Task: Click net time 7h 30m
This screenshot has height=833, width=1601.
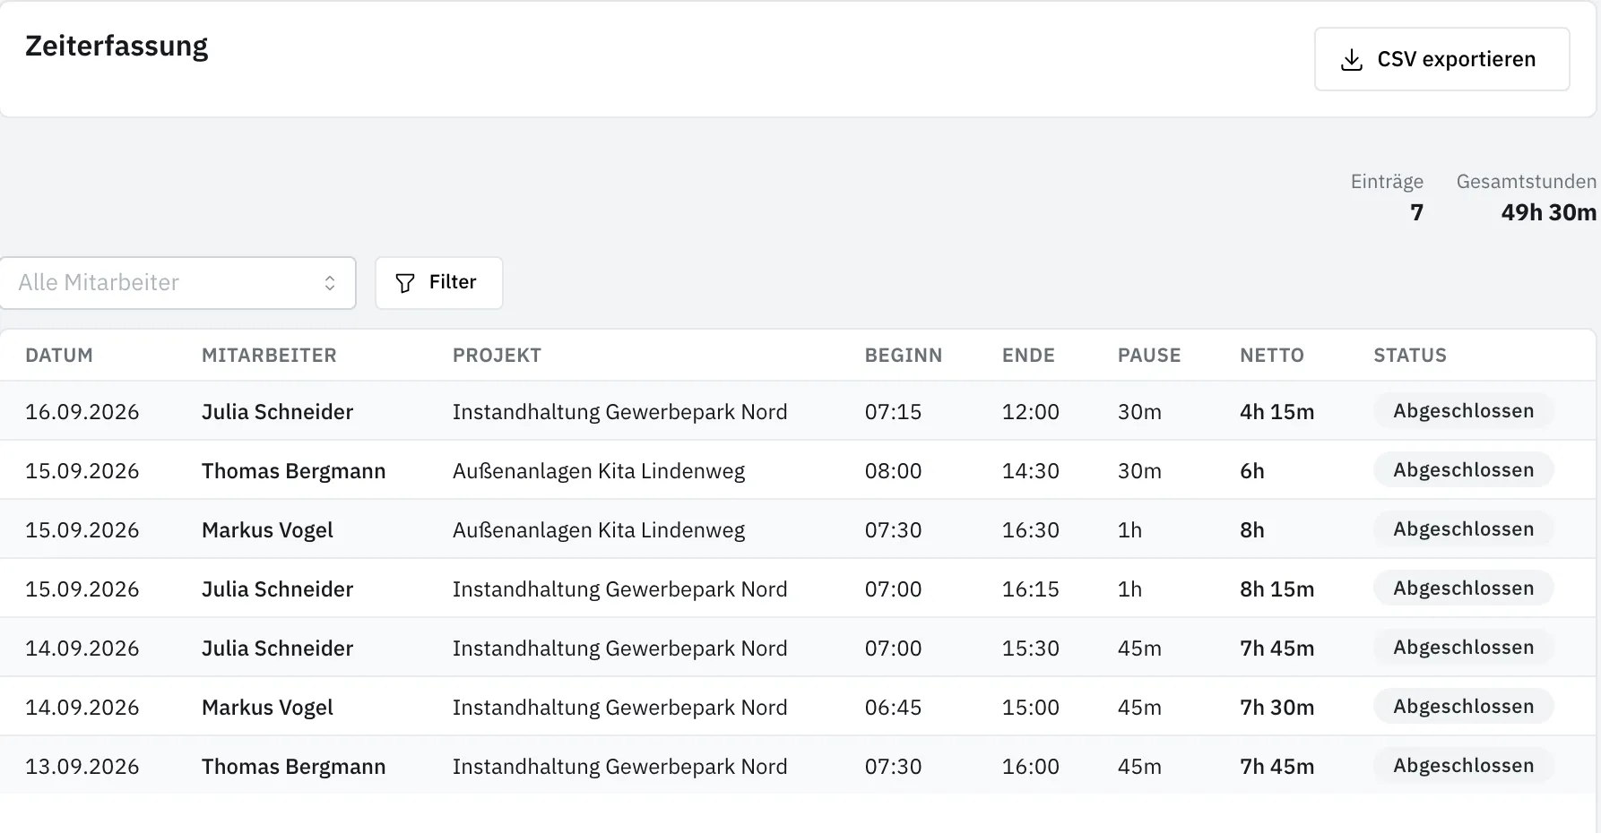Action: point(1276,708)
